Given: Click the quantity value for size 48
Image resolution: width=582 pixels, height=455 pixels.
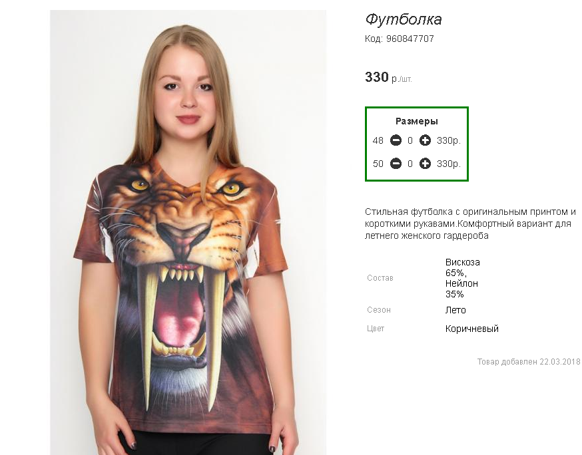Looking at the screenshot, I should tap(410, 140).
